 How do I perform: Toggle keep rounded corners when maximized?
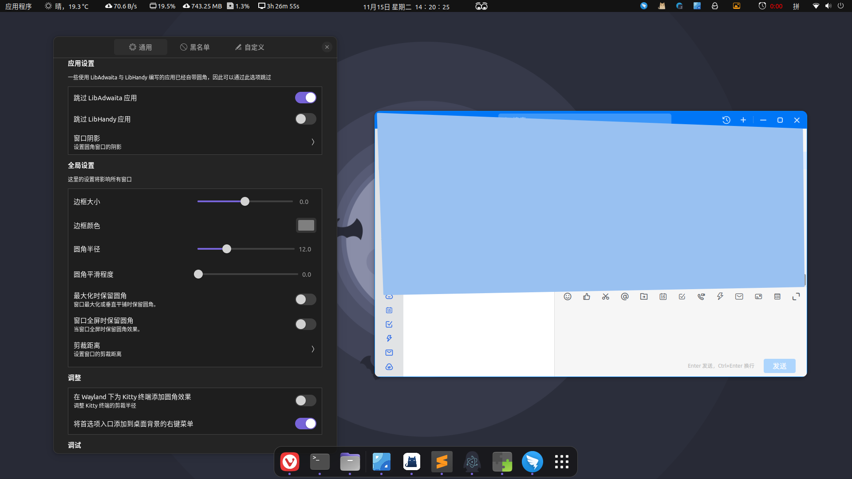(305, 299)
